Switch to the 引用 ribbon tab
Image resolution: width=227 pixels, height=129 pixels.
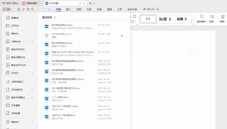tap(89, 9)
